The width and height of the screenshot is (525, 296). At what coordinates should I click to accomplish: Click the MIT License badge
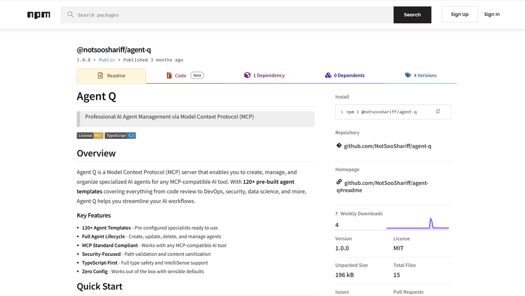click(x=90, y=136)
